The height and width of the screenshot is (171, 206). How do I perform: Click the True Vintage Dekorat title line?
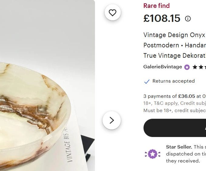pyautogui.click(x=175, y=55)
